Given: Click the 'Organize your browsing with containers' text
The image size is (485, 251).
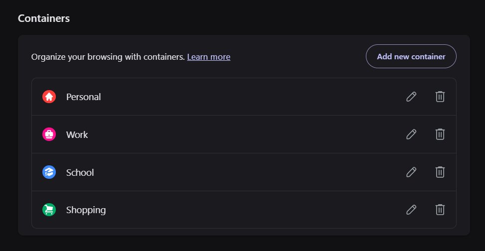Looking at the screenshot, I should click(108, 57).
